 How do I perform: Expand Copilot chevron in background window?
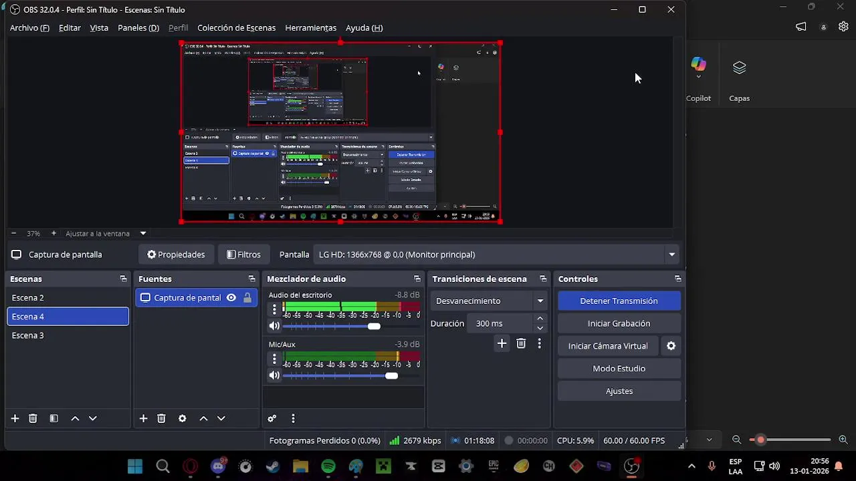[x=698, y=77]
